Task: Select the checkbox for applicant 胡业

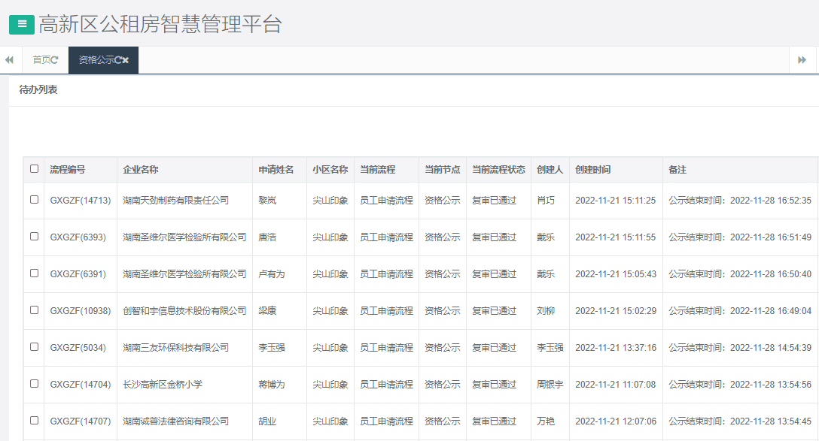Action: (34, 421)
